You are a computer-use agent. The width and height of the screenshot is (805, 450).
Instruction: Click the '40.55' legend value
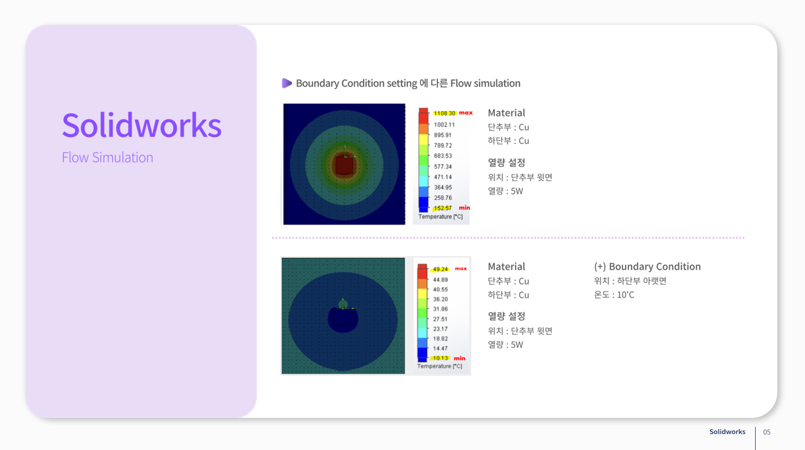pyautogui.click(x=440, y=289)
